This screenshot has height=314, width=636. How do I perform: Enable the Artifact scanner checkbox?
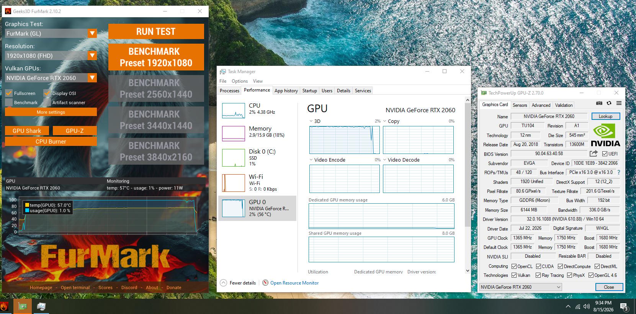point(47,102)
